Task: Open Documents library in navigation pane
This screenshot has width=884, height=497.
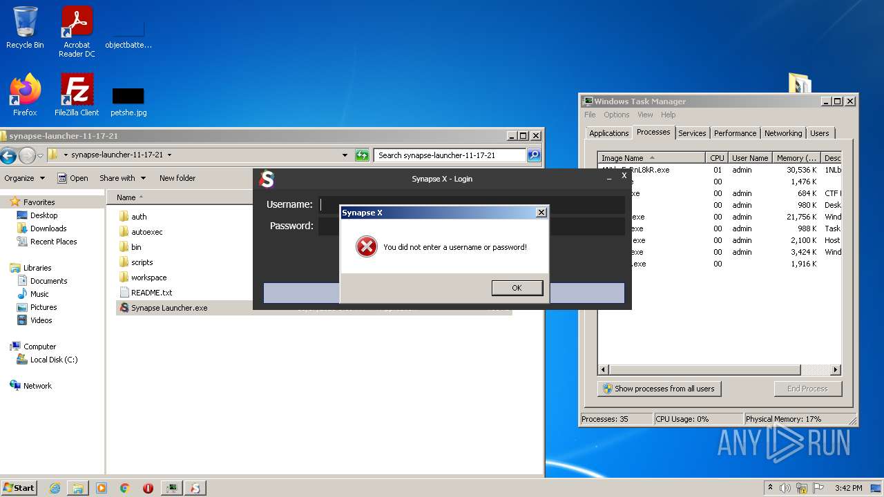Action: pos(48,281)
